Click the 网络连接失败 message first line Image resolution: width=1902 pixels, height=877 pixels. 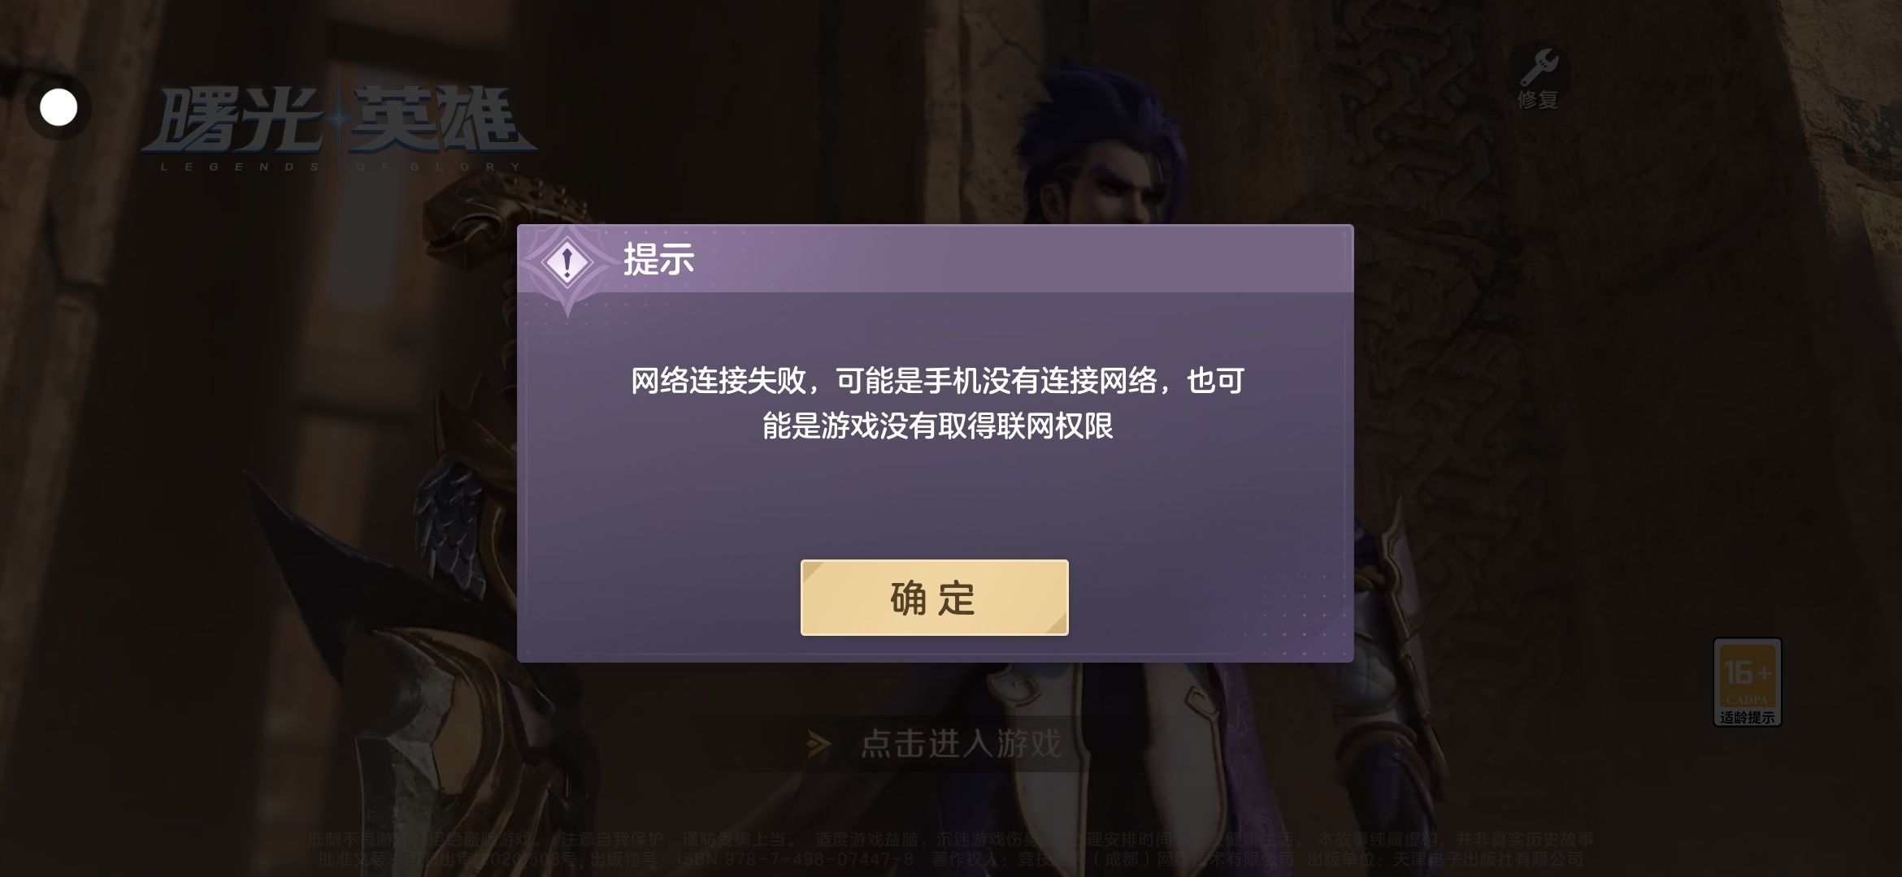point(937,380)
